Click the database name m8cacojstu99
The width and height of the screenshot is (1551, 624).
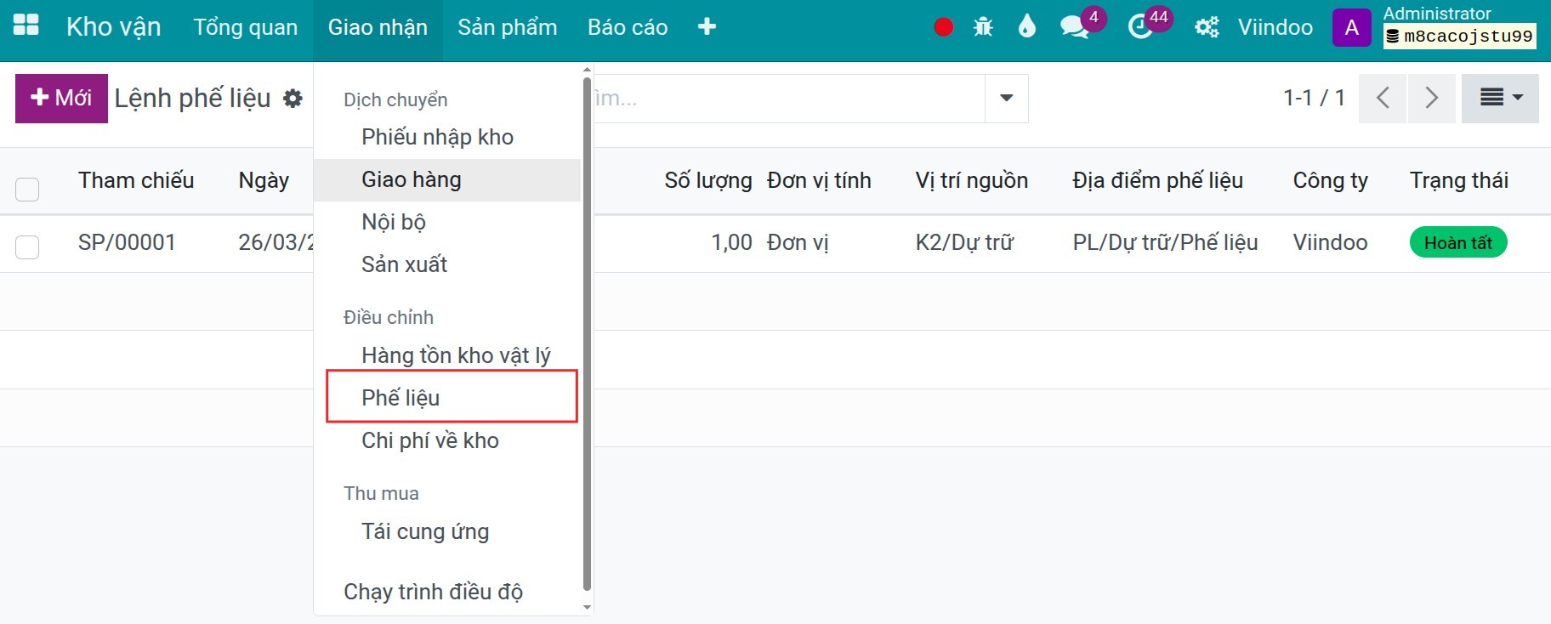(1459, 37)
